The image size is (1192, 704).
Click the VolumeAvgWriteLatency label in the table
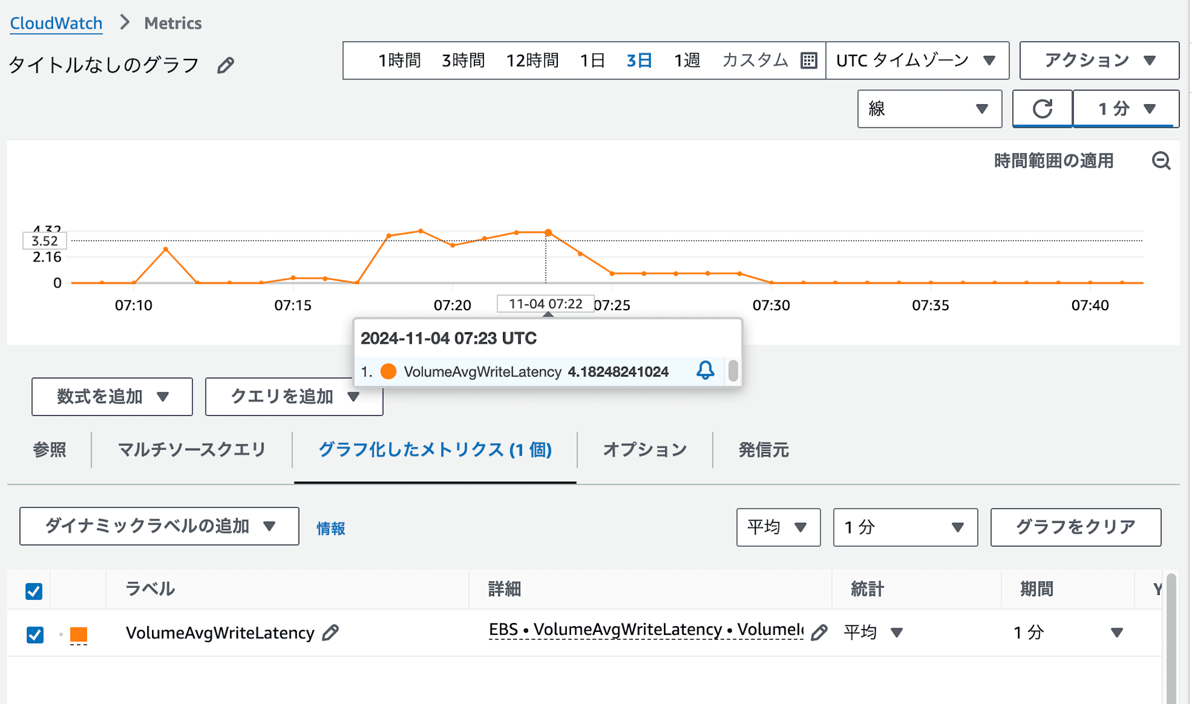tap(220, 633)
